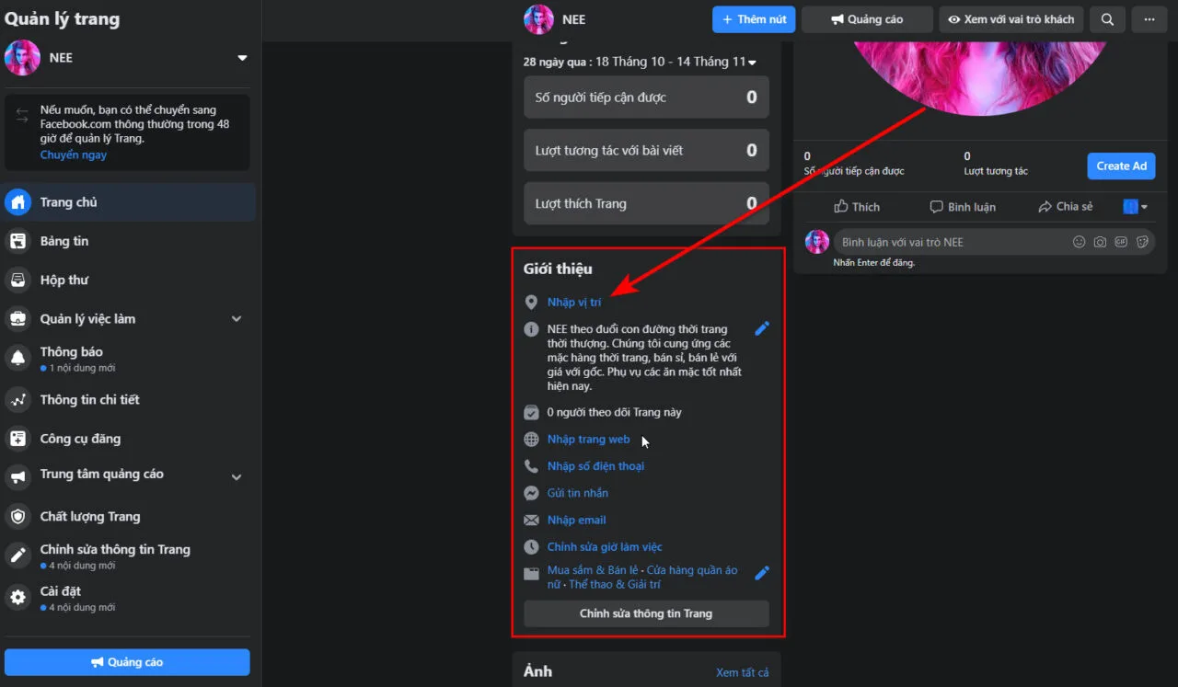Viewport: 1178px width, 687px height.
Task: Click the blue Quảng cáo button in sidebar
Action: pyautogui.click(x=127, y=662)
